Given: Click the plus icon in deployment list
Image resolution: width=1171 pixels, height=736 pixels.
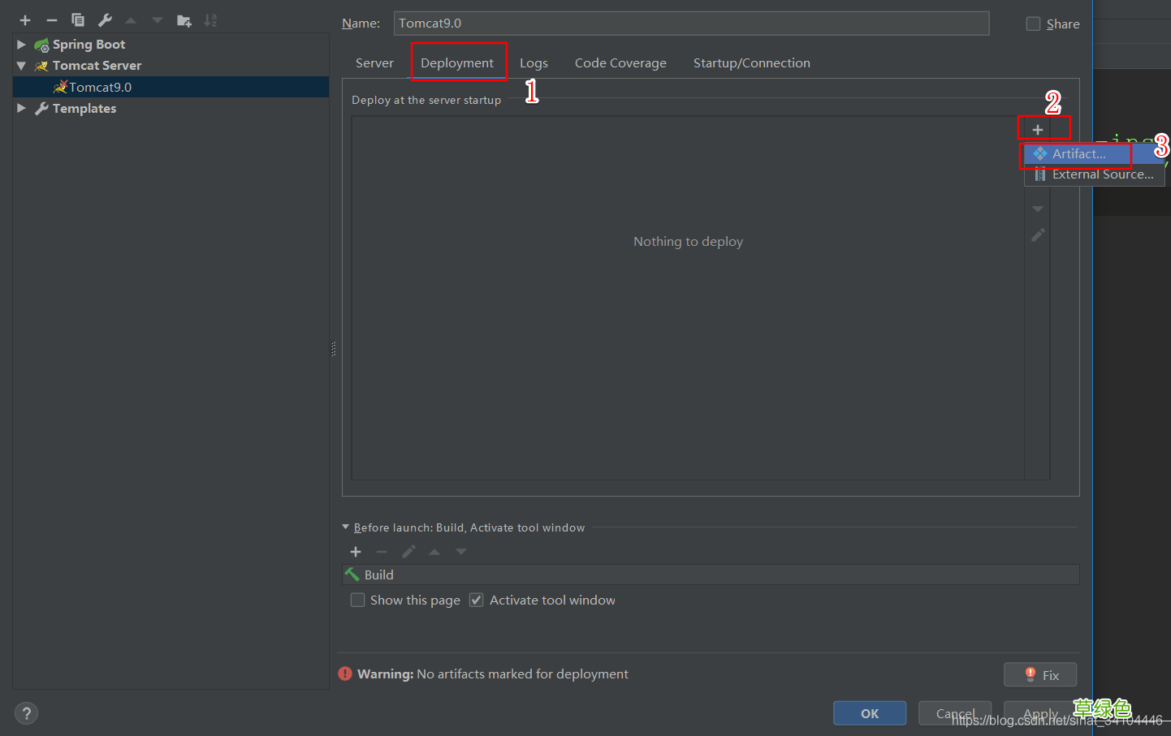Looking at the screenshot, I should pyautogui.click(x=1037, y=130).
